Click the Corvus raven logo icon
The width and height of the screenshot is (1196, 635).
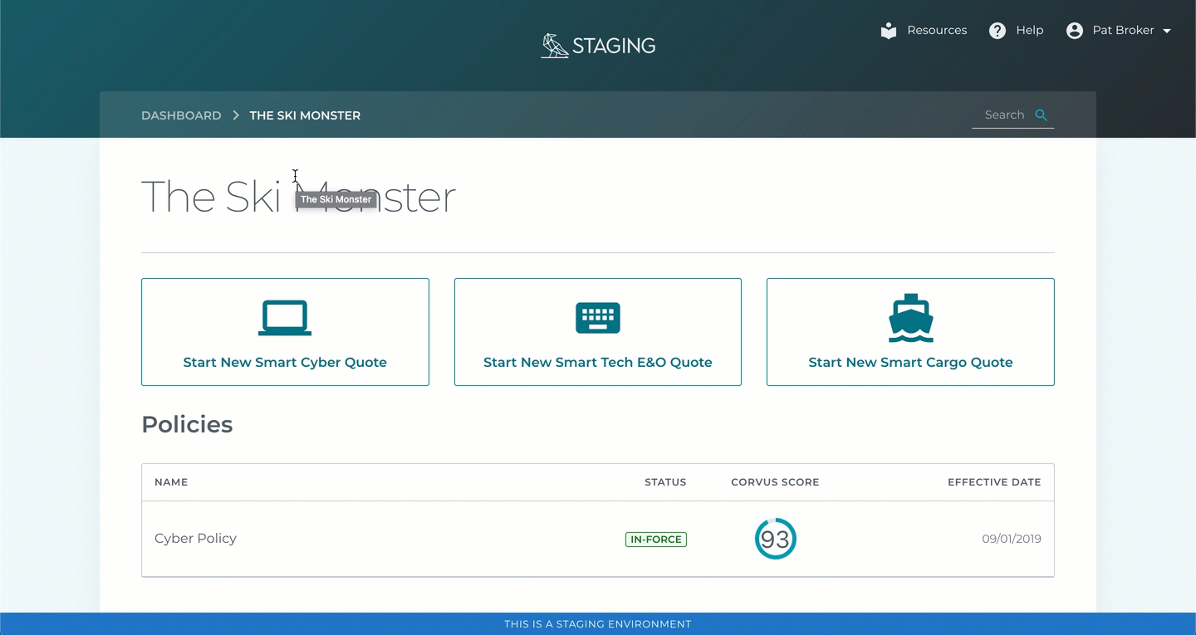pyautogui.click(x=555, y=46)
